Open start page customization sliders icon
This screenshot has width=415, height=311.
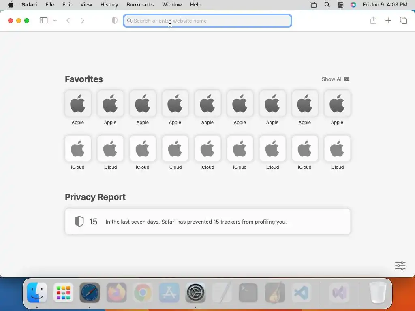click(400, 266)
